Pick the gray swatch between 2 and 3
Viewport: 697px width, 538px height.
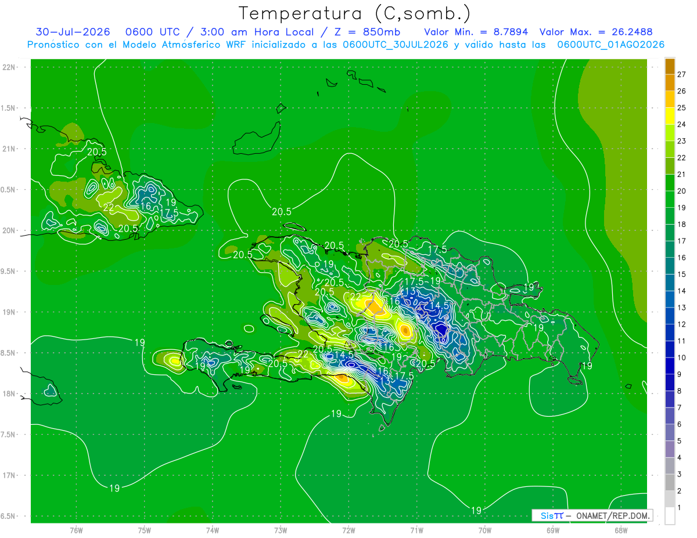(x=670, y=483)
